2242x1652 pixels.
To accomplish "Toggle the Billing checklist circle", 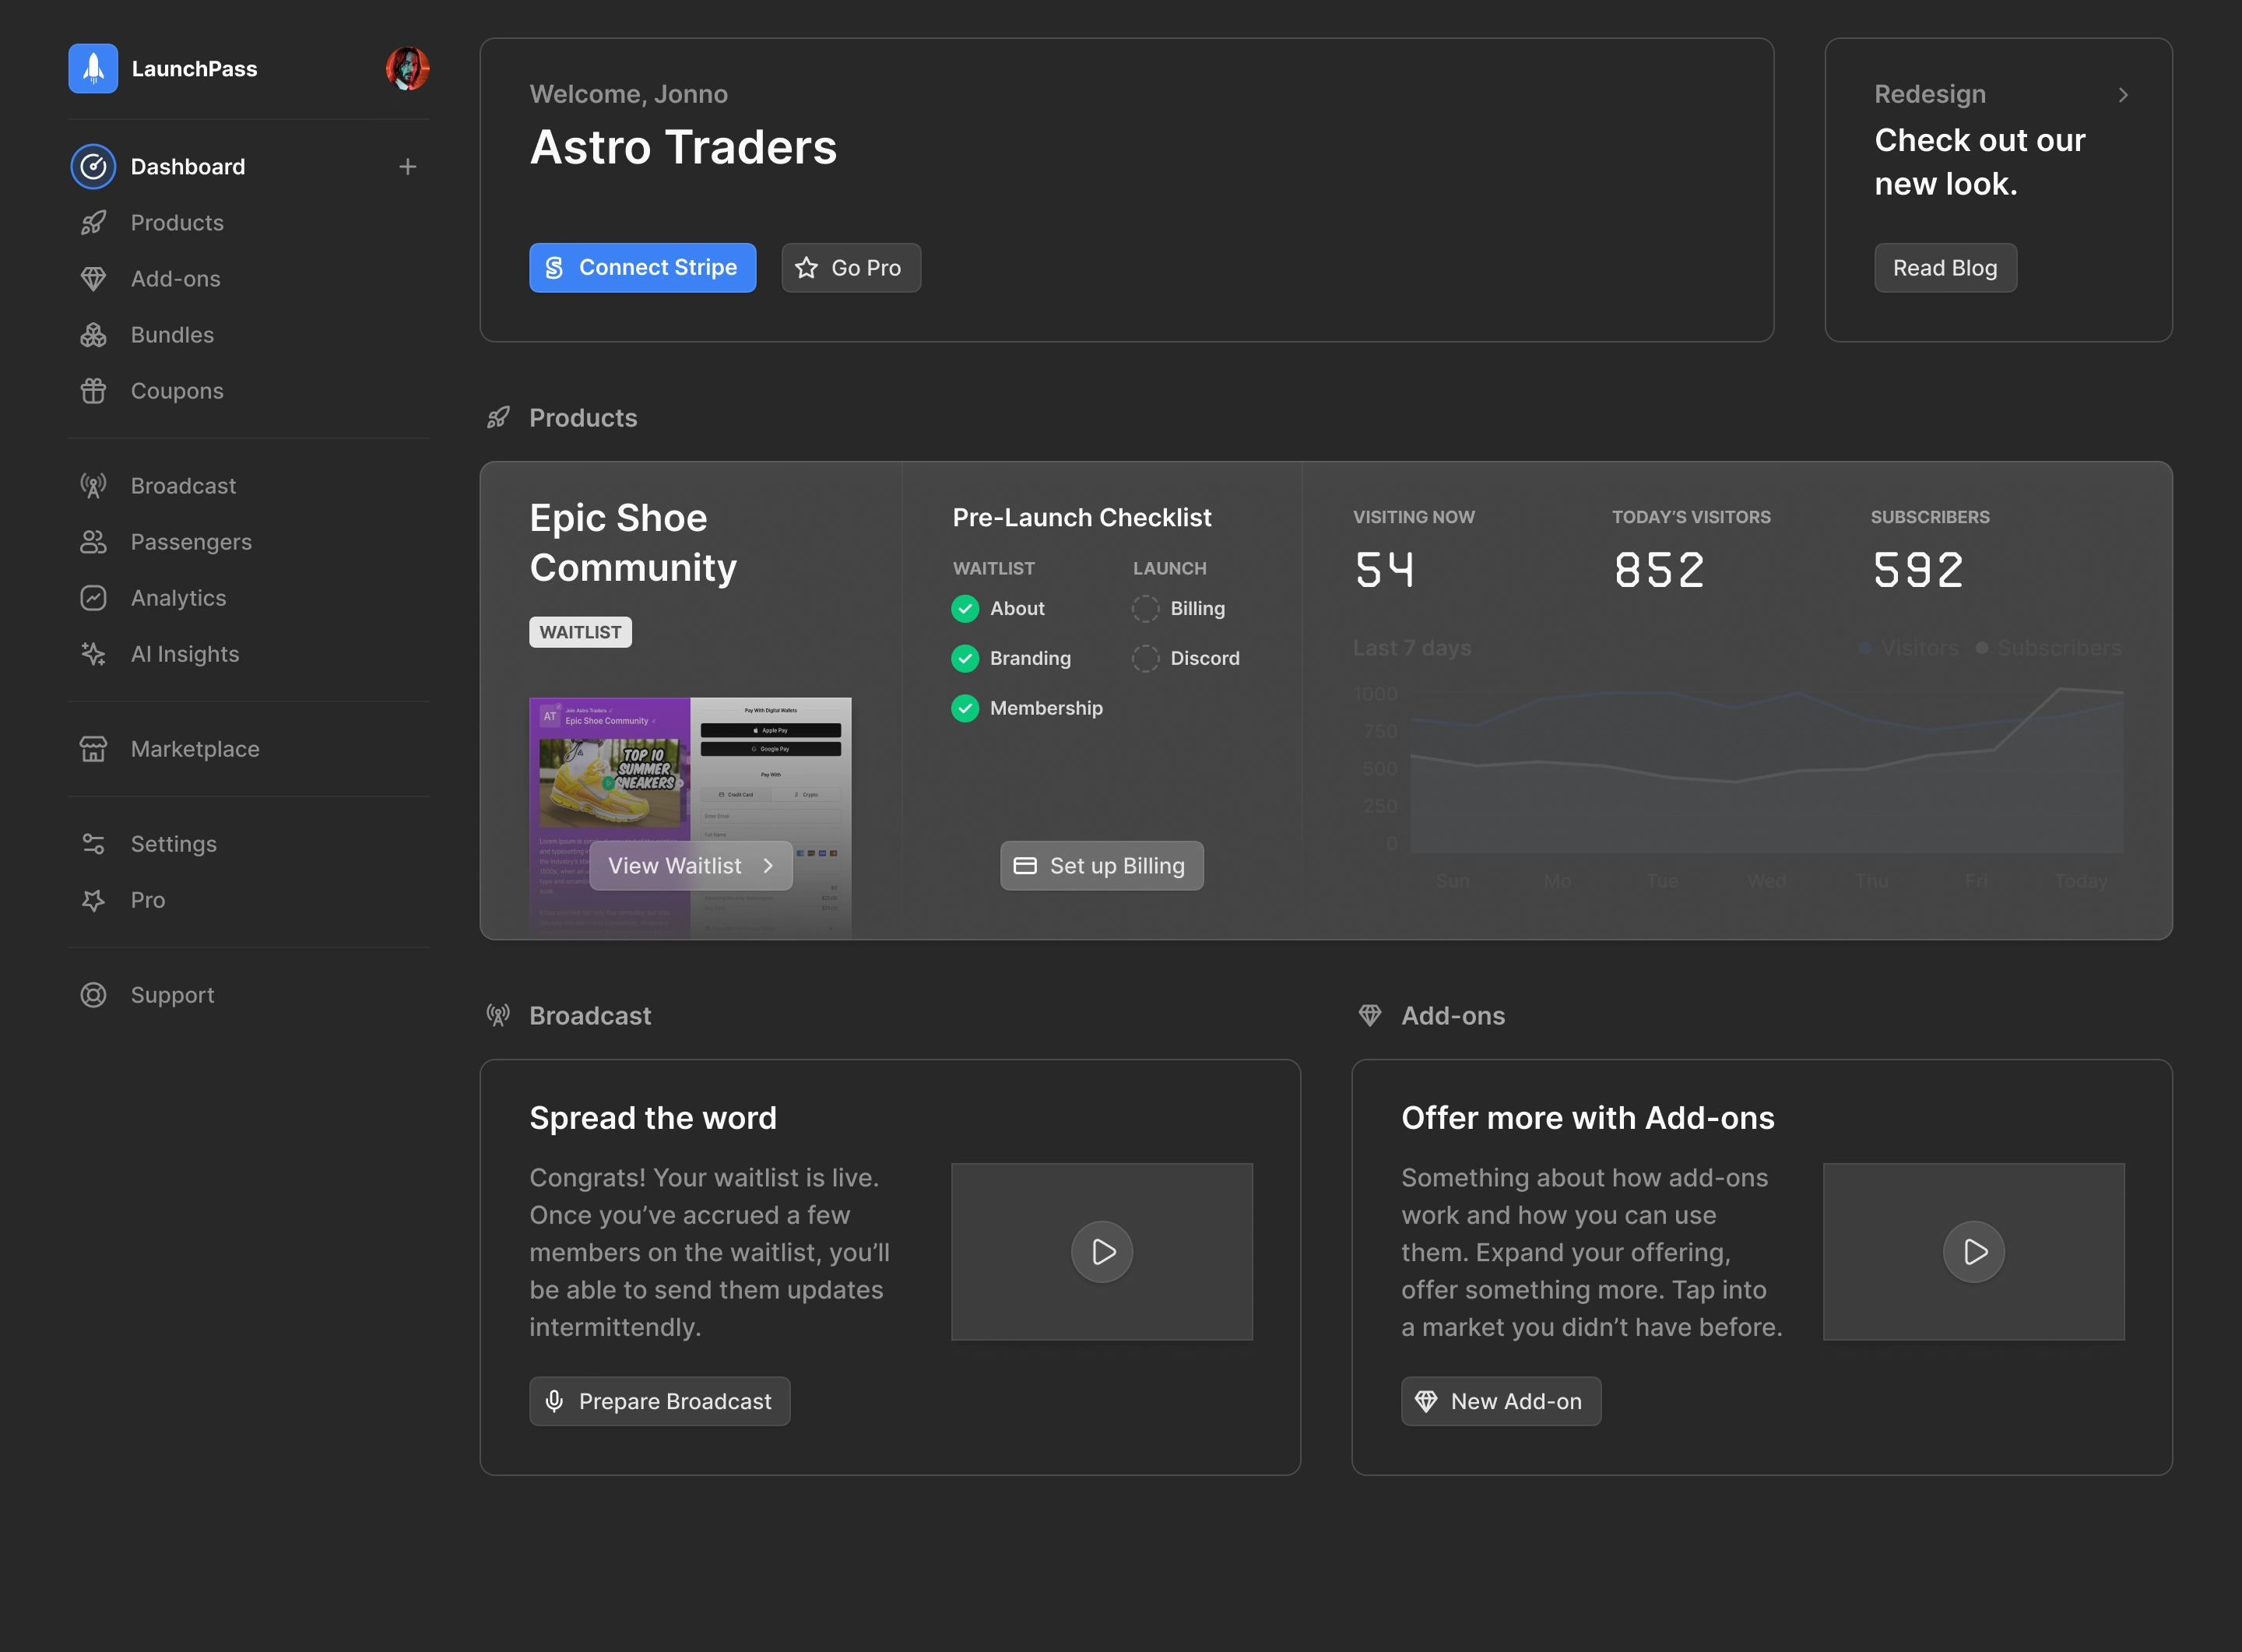I will 1145,608.
